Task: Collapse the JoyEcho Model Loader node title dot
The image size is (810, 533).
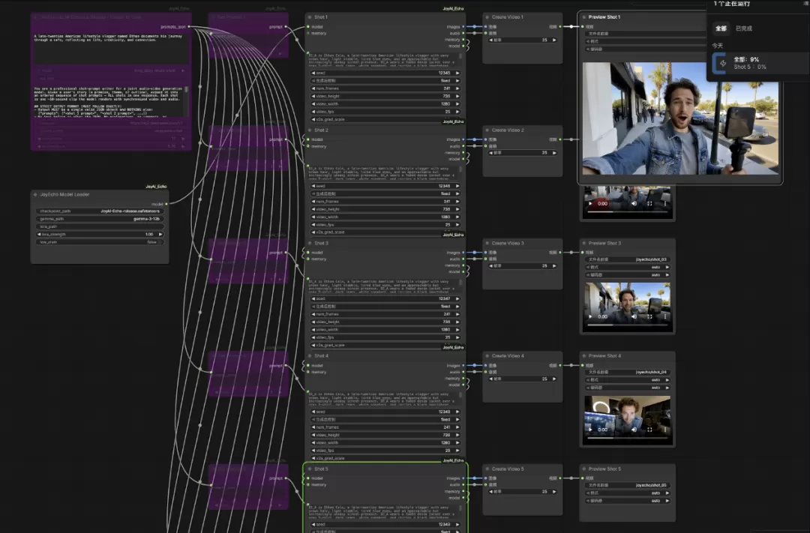Action: [35, 195]
